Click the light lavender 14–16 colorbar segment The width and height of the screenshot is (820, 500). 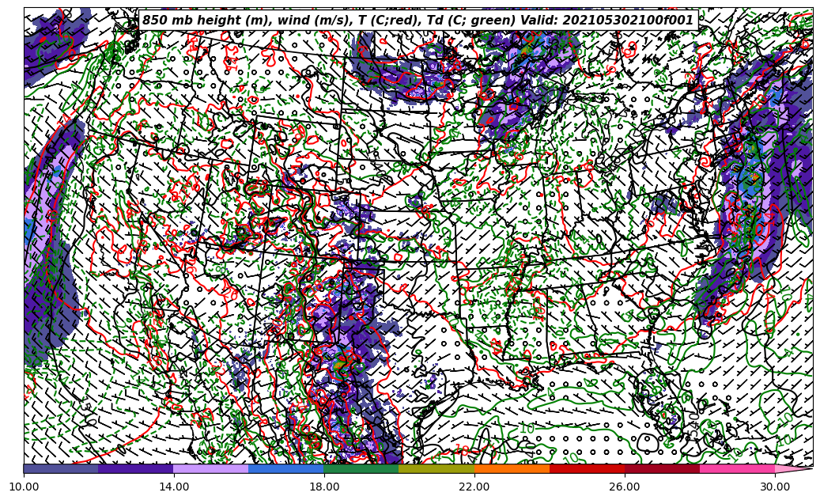point(211,468)
